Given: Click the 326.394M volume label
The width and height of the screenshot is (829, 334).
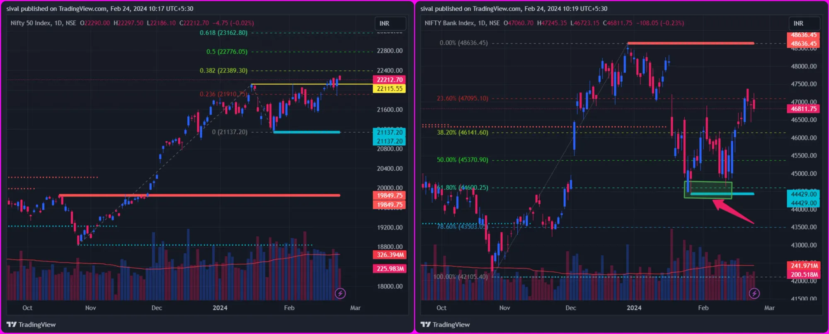Looking at the screenshot, I should click(390, 255).
